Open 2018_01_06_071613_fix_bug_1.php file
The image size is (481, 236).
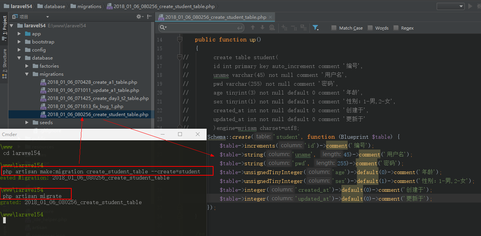coord(85,106)
